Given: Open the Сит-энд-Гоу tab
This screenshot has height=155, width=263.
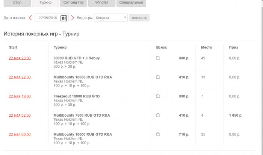Looking at the screenshot, I should (73, 3).
